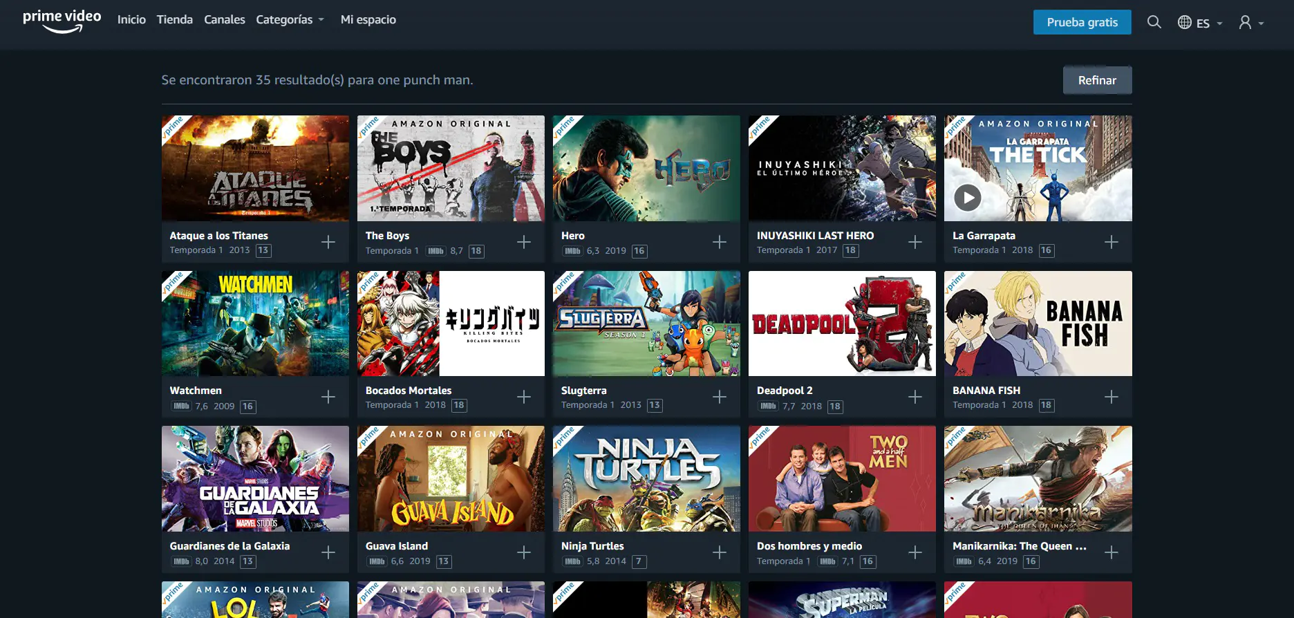Click the La Garrapata title link
Image resolution: width=1294 pixels, height=618 pixels.
tap(984, 236)
